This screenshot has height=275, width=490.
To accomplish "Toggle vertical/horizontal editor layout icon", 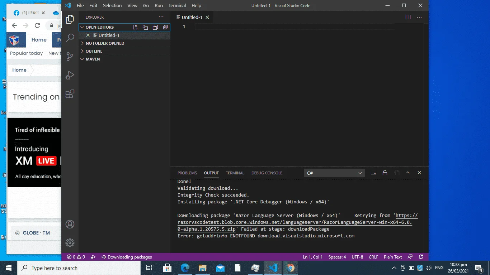I will coord(145,27).
